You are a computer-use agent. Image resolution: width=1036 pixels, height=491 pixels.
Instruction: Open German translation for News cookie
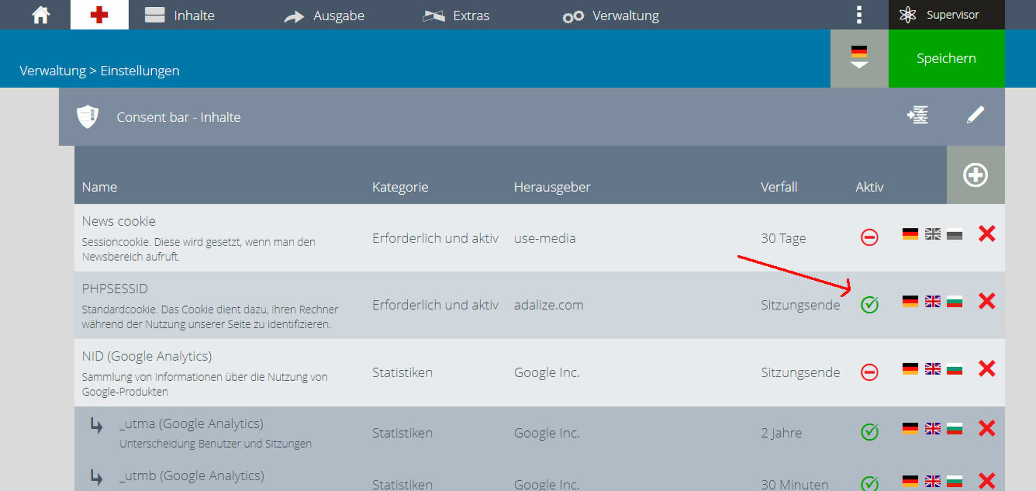point(910,234)
